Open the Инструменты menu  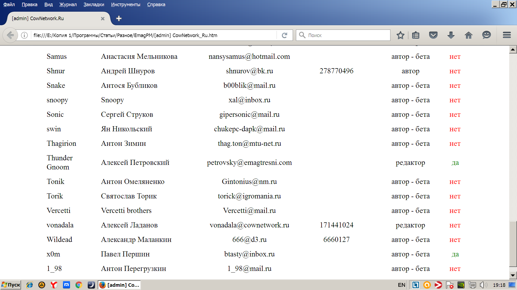[125, 5]
